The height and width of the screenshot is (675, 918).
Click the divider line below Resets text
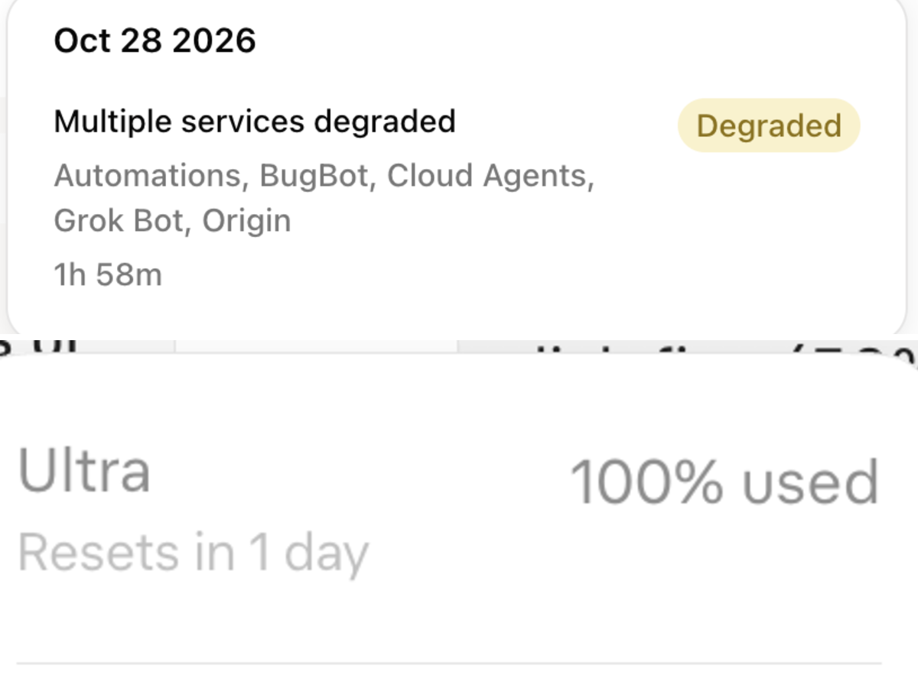(449, 663)
